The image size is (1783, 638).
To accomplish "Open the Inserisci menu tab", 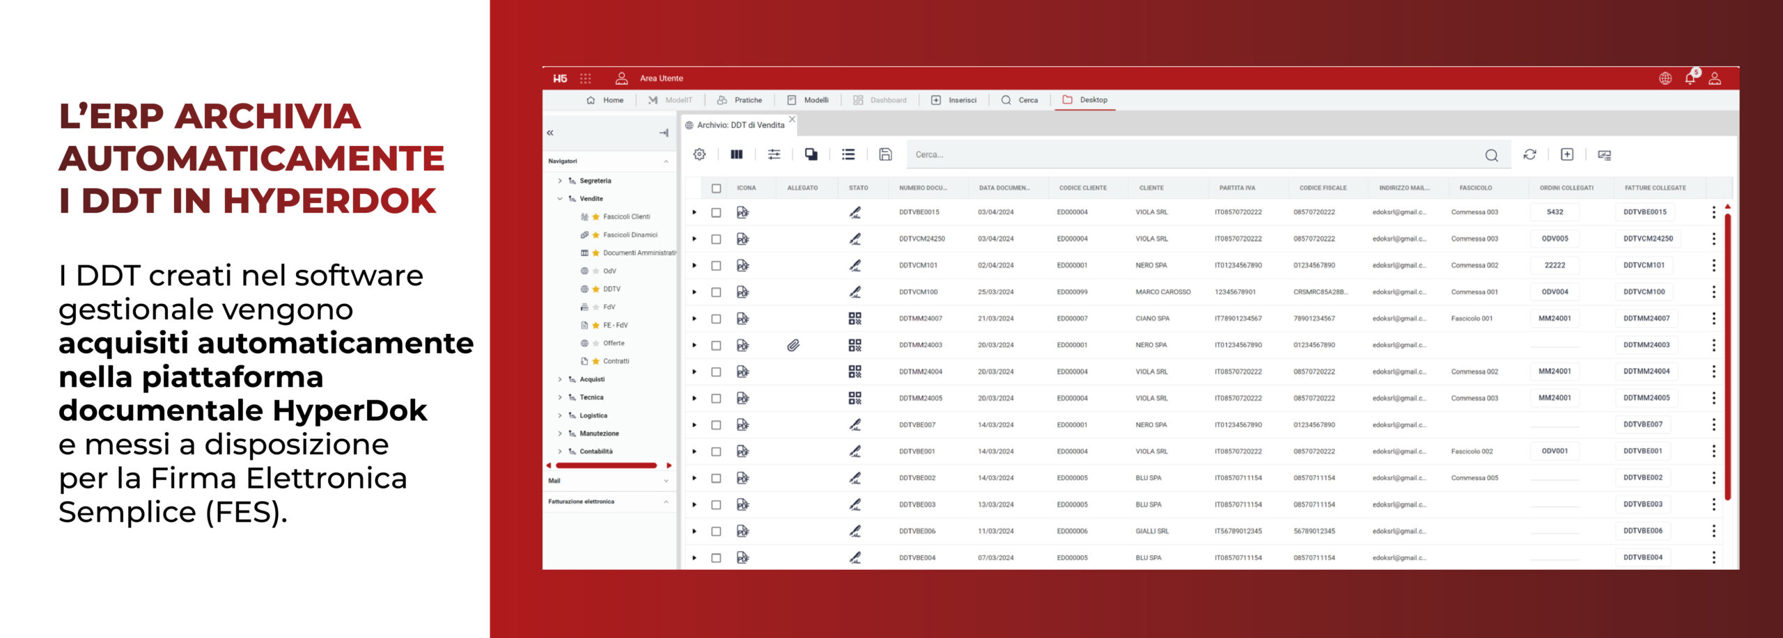I will tap(954, 100).
